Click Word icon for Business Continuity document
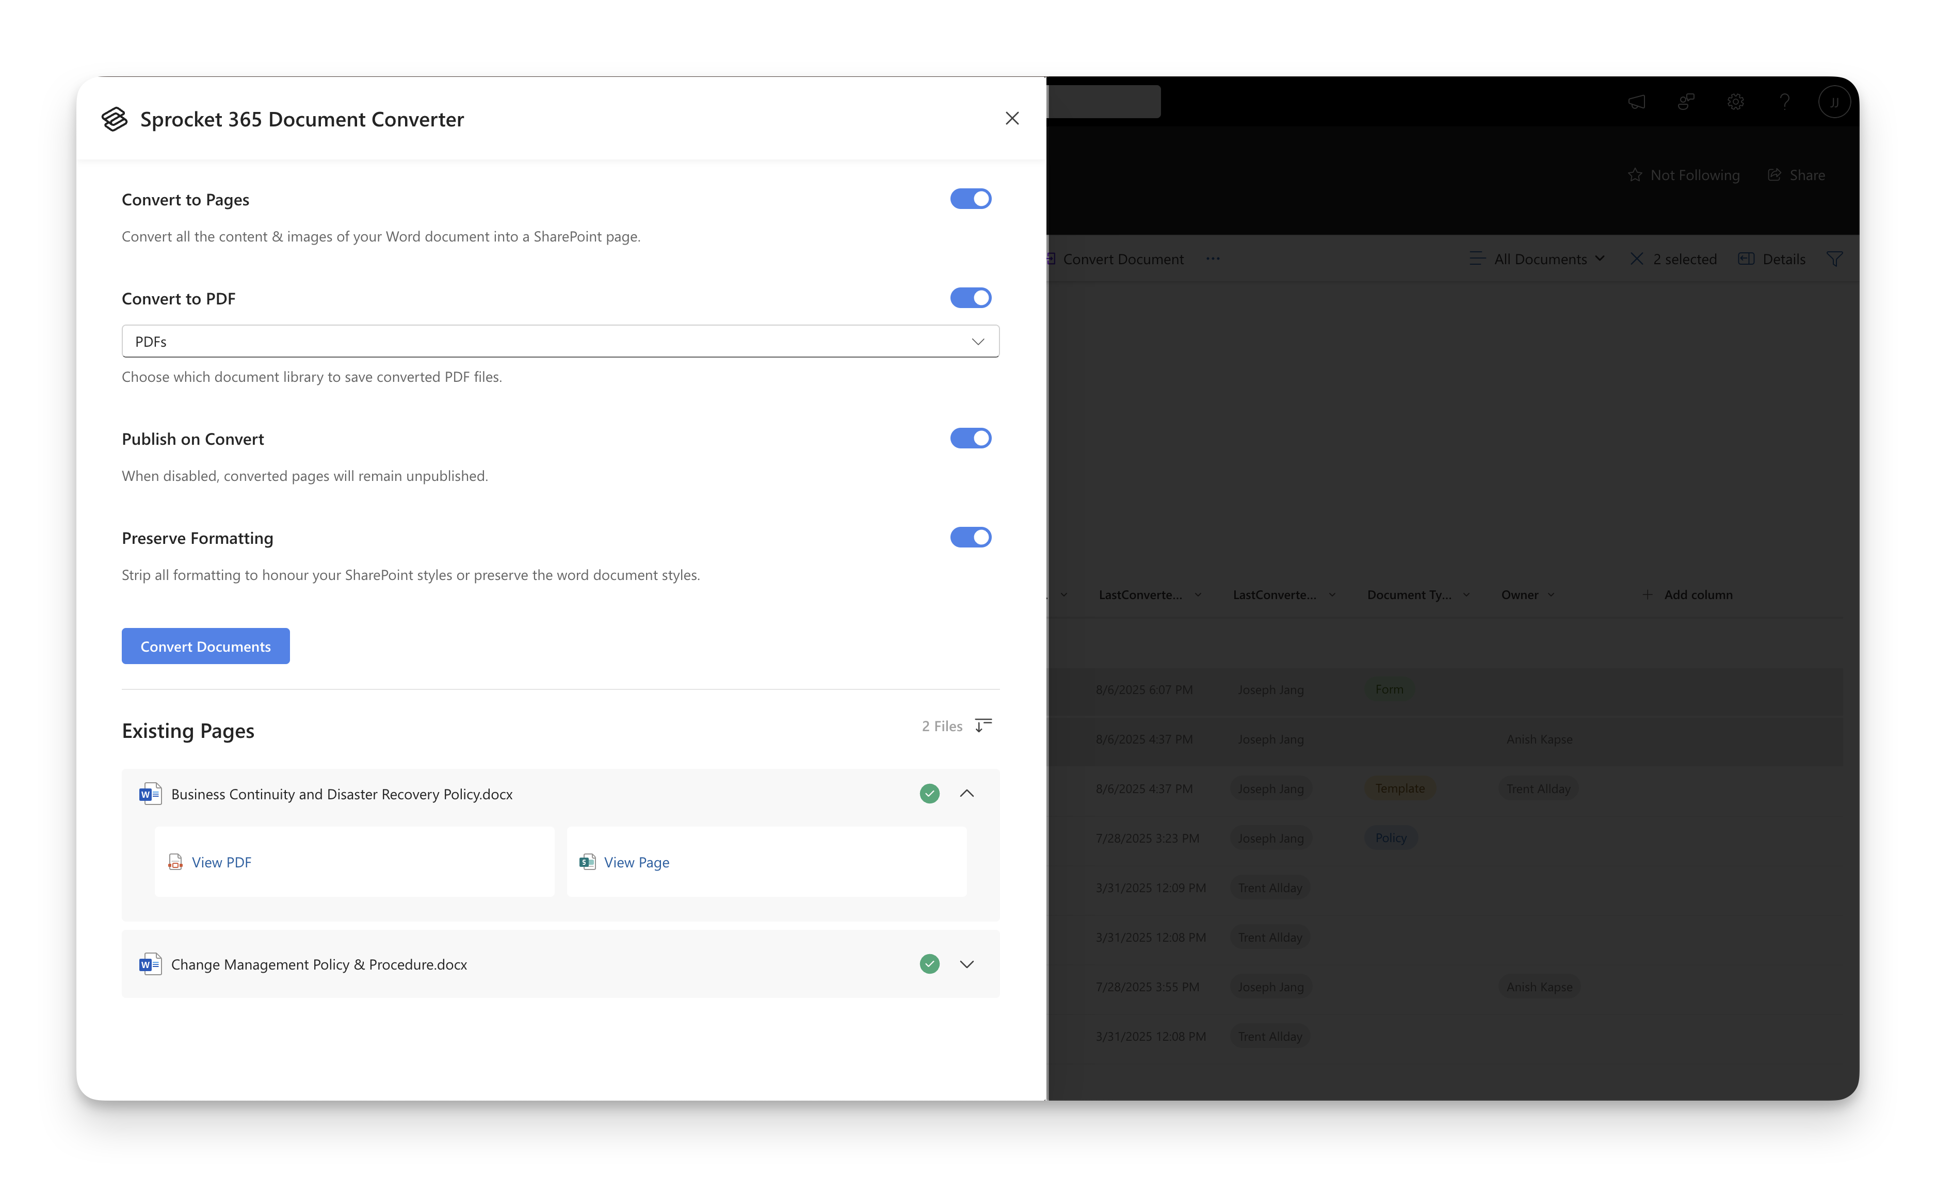 click(x=150, y=794)
